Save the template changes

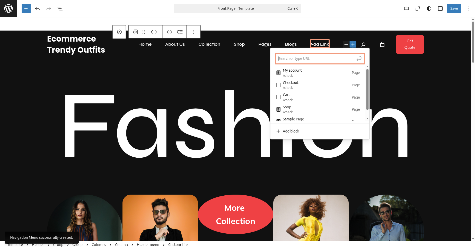click(454, 8)
